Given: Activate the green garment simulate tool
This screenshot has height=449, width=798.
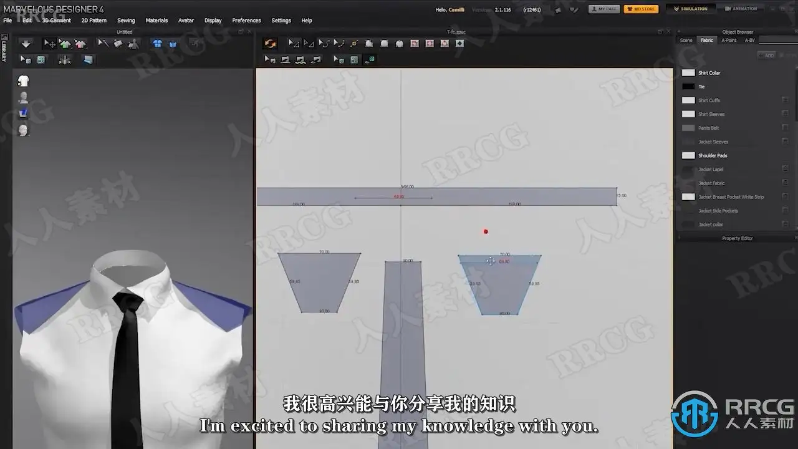Looking at the screenshot, I should [x=65, y=44].
